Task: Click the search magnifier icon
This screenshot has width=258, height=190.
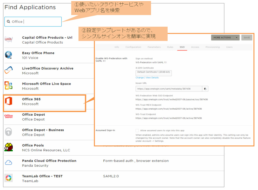Action: tap(8, 22)
